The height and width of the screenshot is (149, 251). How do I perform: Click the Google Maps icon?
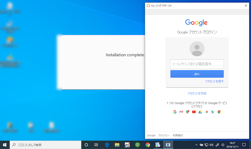click(x=187, y=112)
